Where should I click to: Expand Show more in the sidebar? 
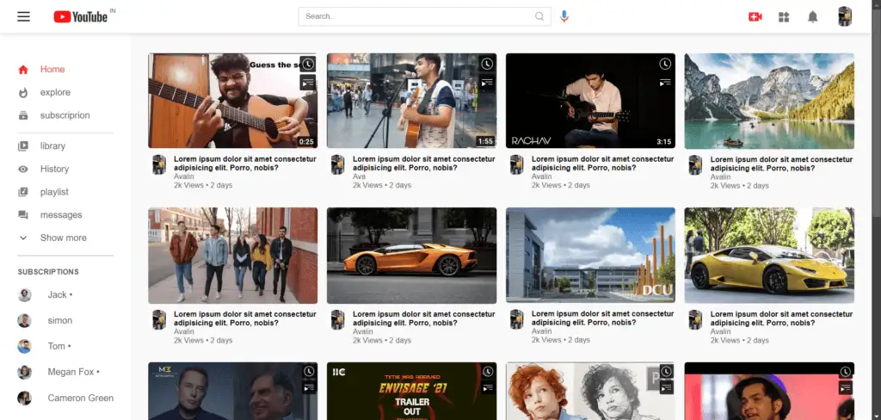63,238
